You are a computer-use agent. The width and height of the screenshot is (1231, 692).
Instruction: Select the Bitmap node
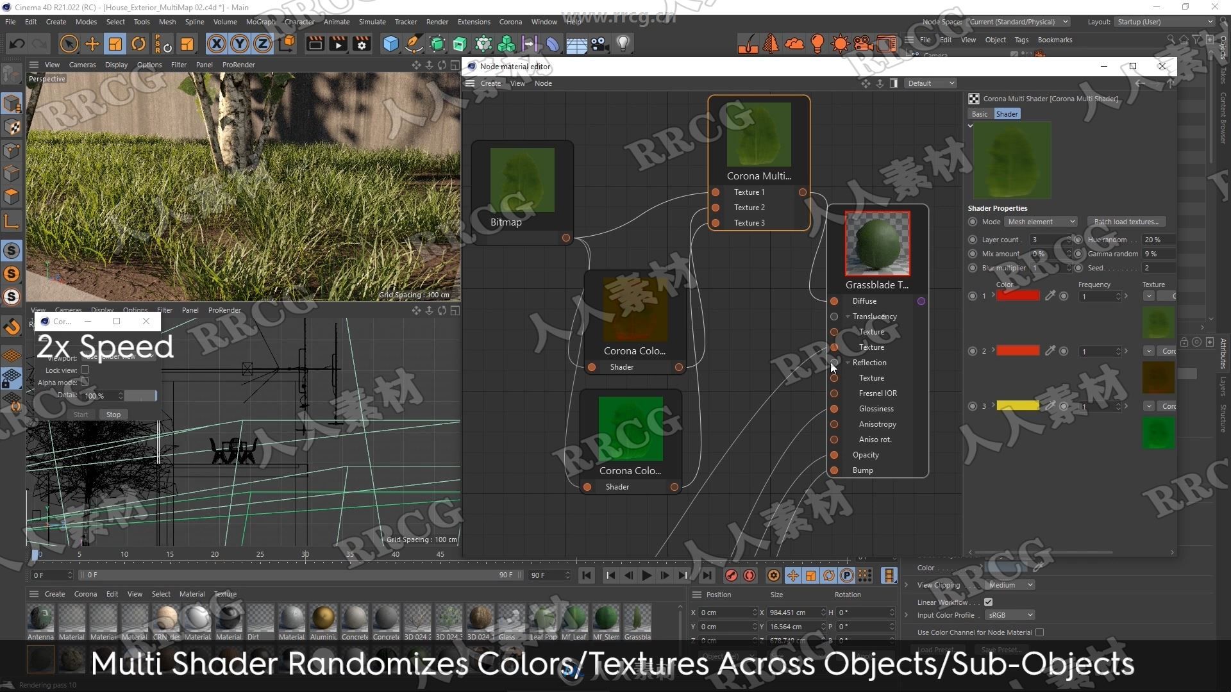point(522,192)
